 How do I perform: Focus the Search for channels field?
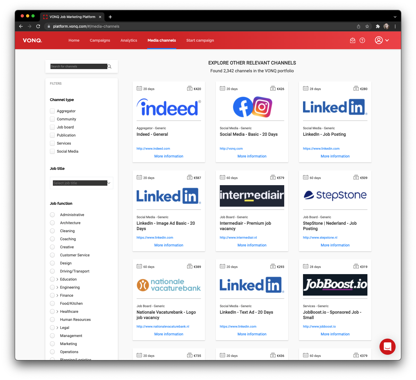coord(79,66)
